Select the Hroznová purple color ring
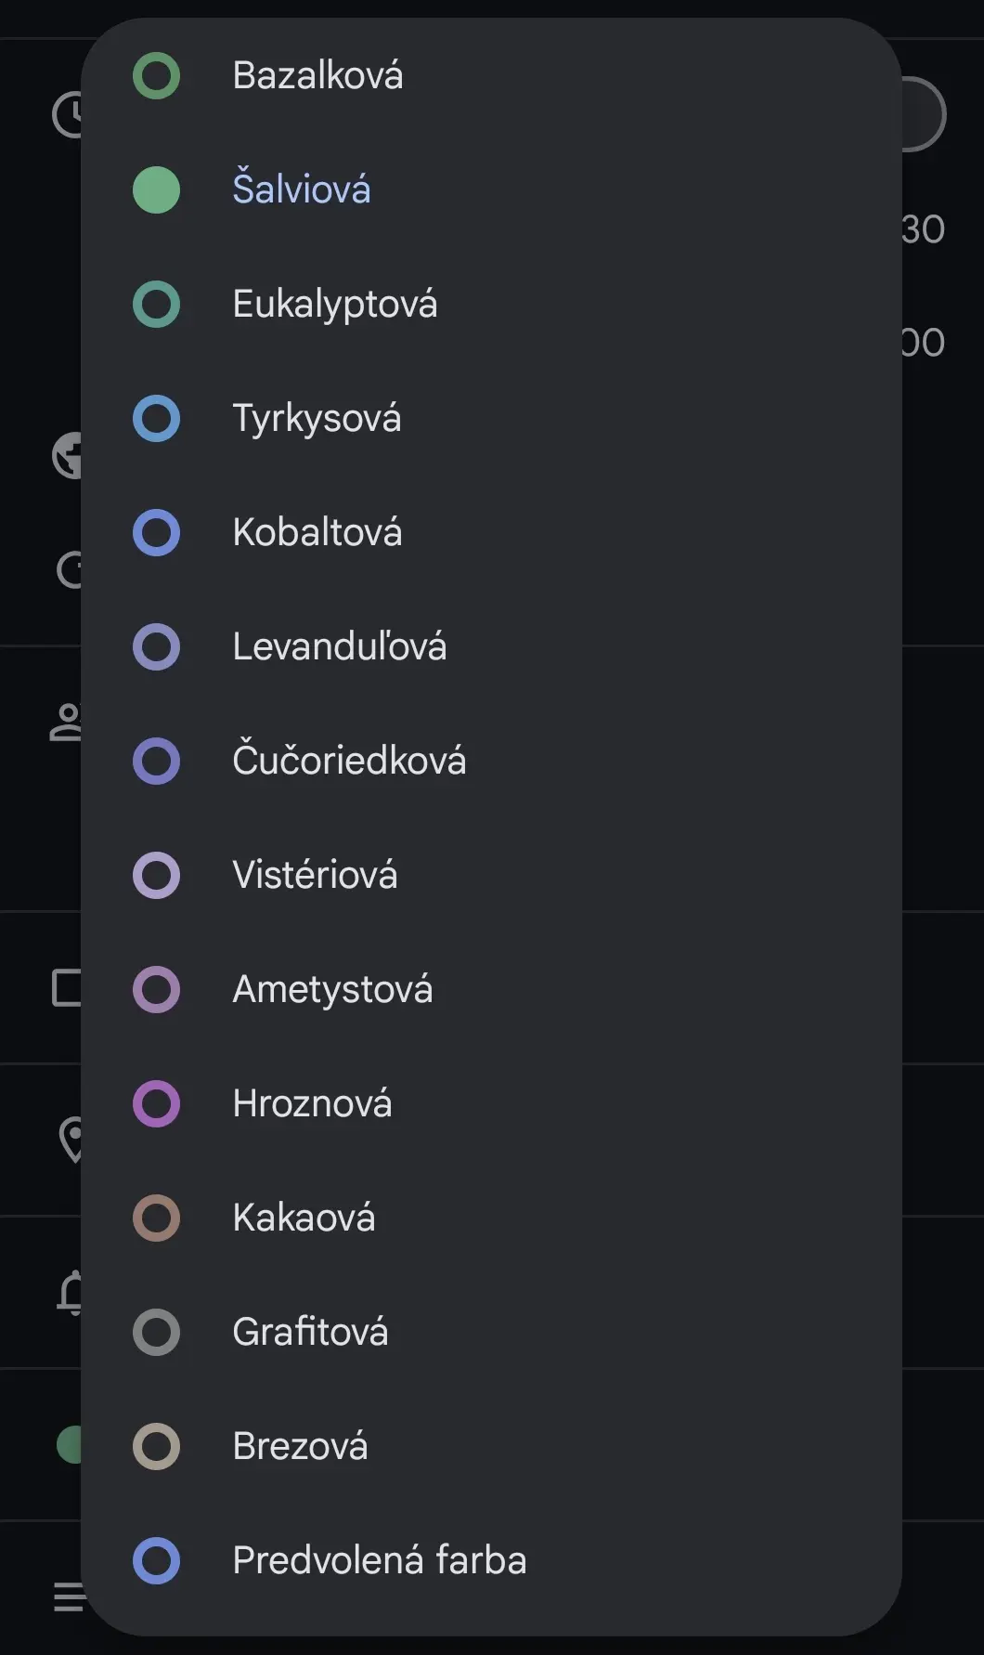The image size is (984, 1655). click(x=156, y=1103)
